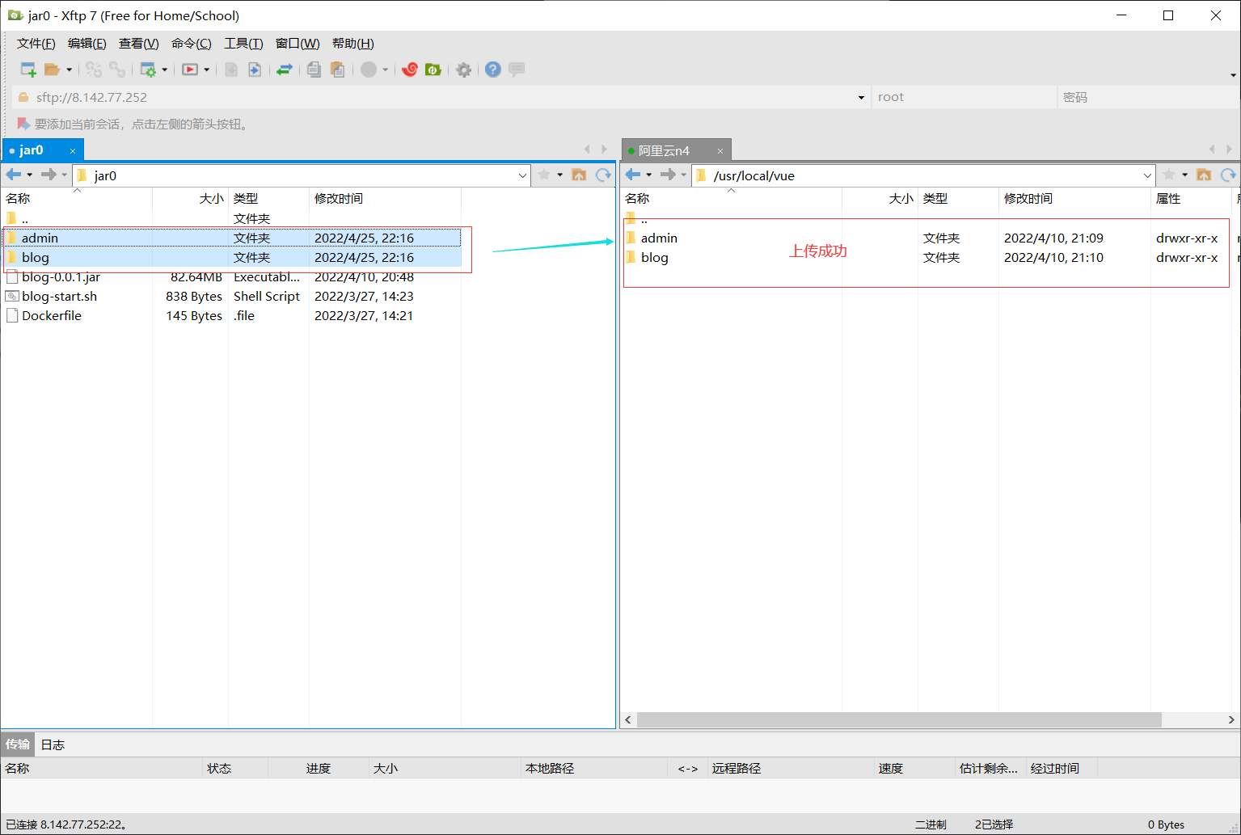This screenshot has height=835, width=1241.
Task: Expand the host address dropdown arrow
Action: click(x=861, y=97)
